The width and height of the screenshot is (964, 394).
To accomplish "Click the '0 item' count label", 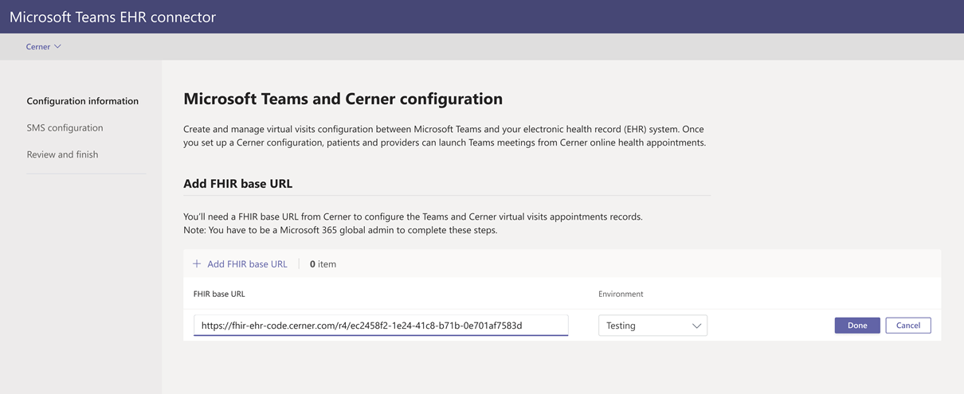I will click(323, 263).
